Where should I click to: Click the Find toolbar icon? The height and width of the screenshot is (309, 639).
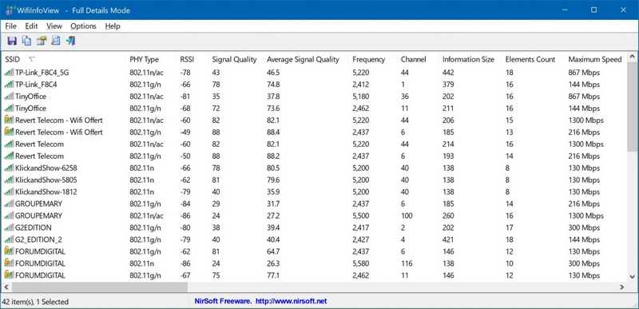(x=56, y=41)
